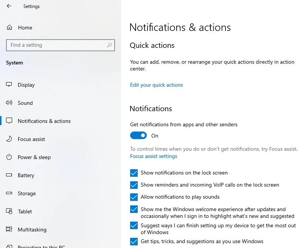Click the search magnifier icon
Viewport: 300px width, 248px height.
[x=109, y=45]
